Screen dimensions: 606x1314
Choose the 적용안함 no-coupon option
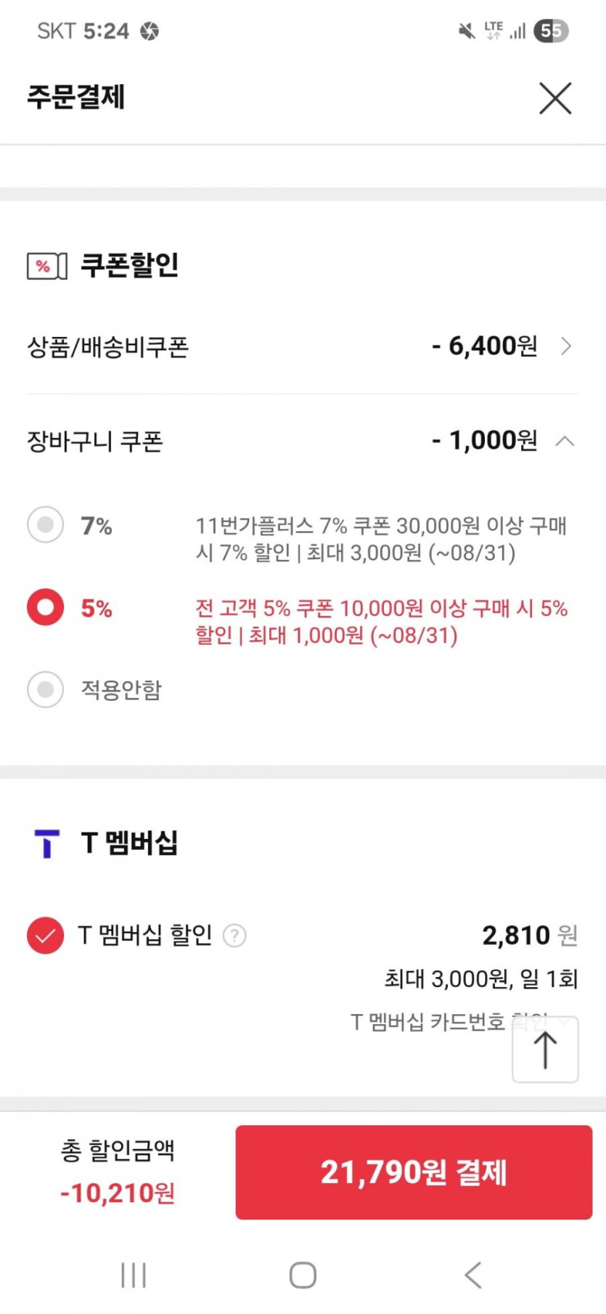pyautogui.click(x=46, y=689)
